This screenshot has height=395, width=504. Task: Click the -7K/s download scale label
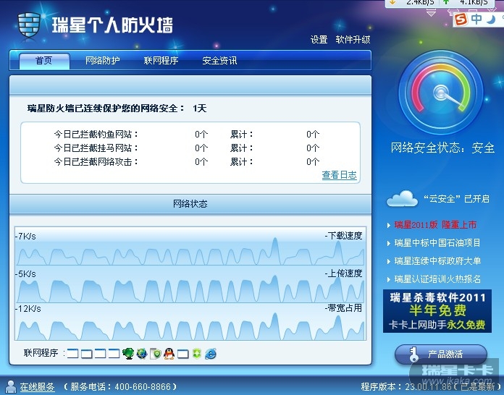click(x=25, y=237)
